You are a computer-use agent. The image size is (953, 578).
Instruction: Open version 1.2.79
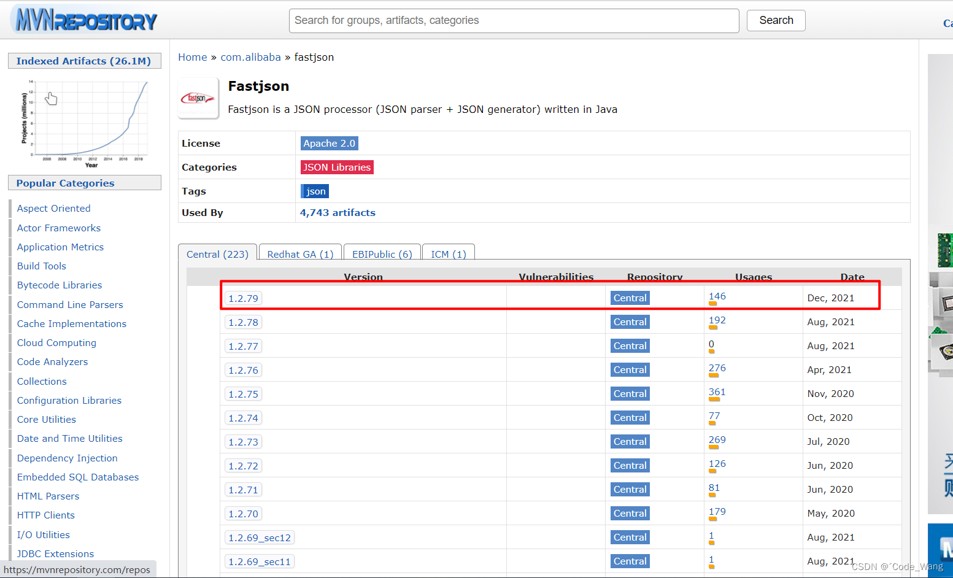tap(243, 298)
